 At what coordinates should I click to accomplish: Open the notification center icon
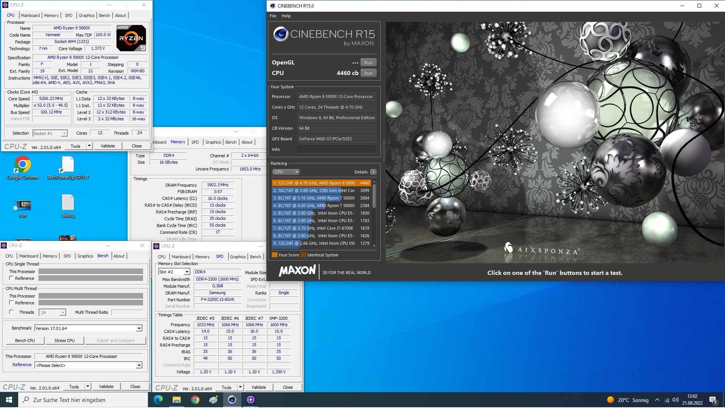pos(713,400)
